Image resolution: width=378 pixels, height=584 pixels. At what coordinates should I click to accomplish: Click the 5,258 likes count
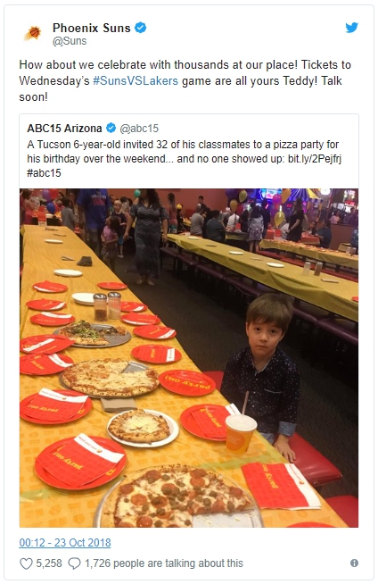coord(49,563)
